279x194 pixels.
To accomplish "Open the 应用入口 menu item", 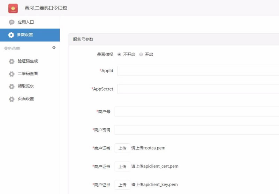I will click(x=26, y=22).
